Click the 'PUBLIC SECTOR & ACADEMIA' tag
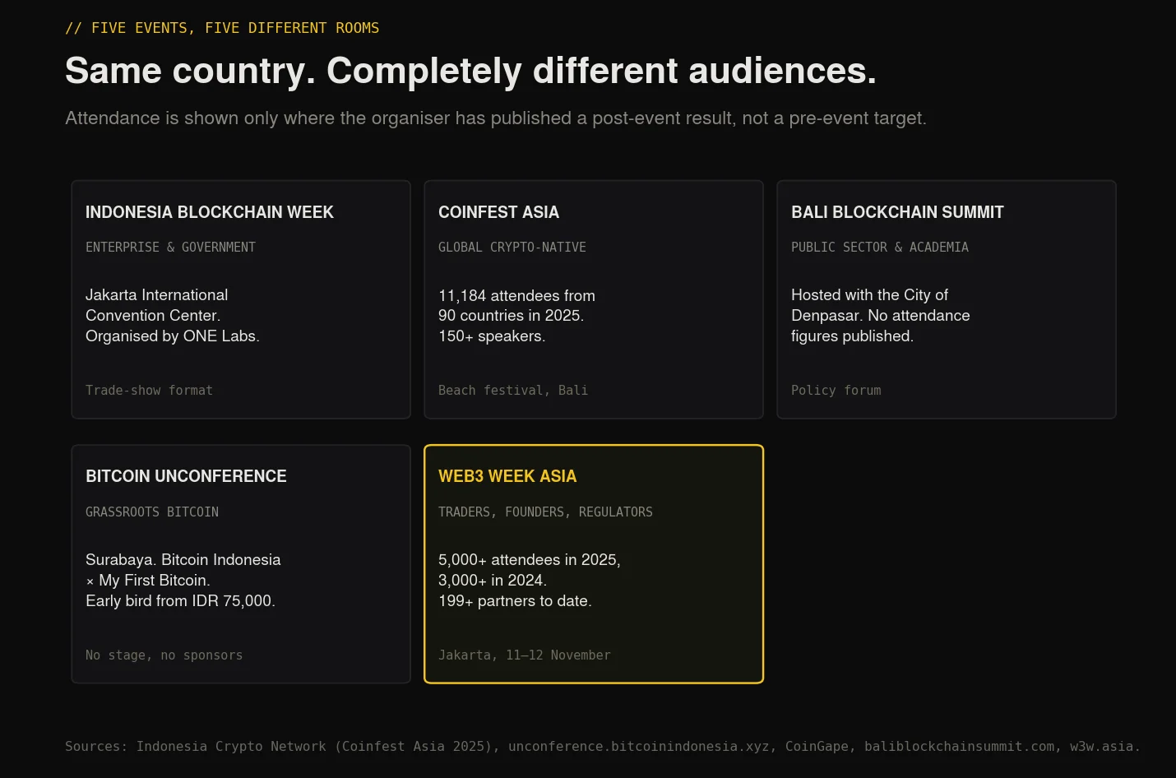1176x778 pixels. [880, 247]
